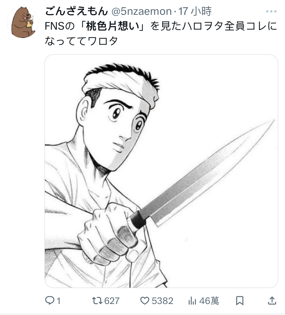The image size is (285, 315).
Task: Bookmark this tweet with the bookmark icon
Action: click(240, 301)
